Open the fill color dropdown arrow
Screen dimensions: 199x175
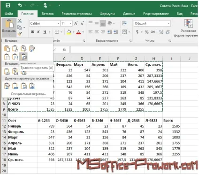point(74,32)
